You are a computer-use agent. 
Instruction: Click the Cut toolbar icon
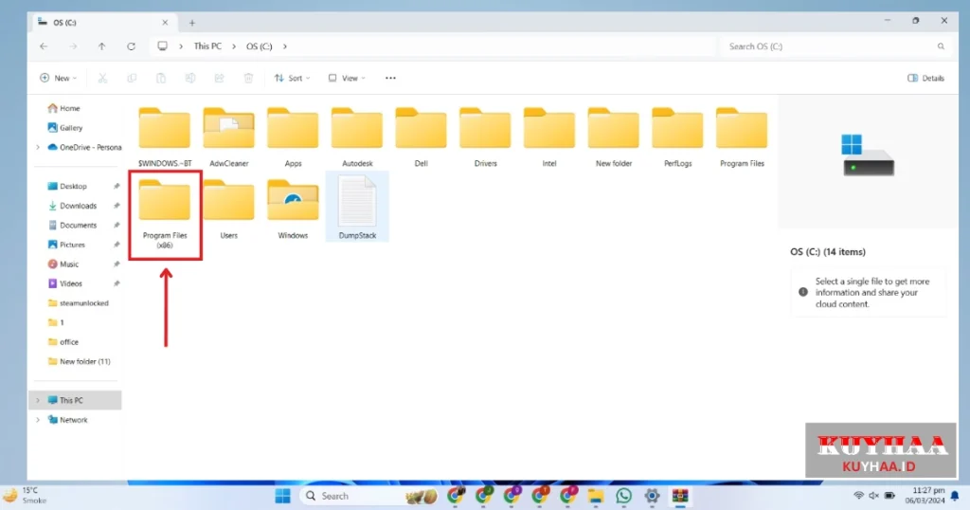click(x=102, y=78)
